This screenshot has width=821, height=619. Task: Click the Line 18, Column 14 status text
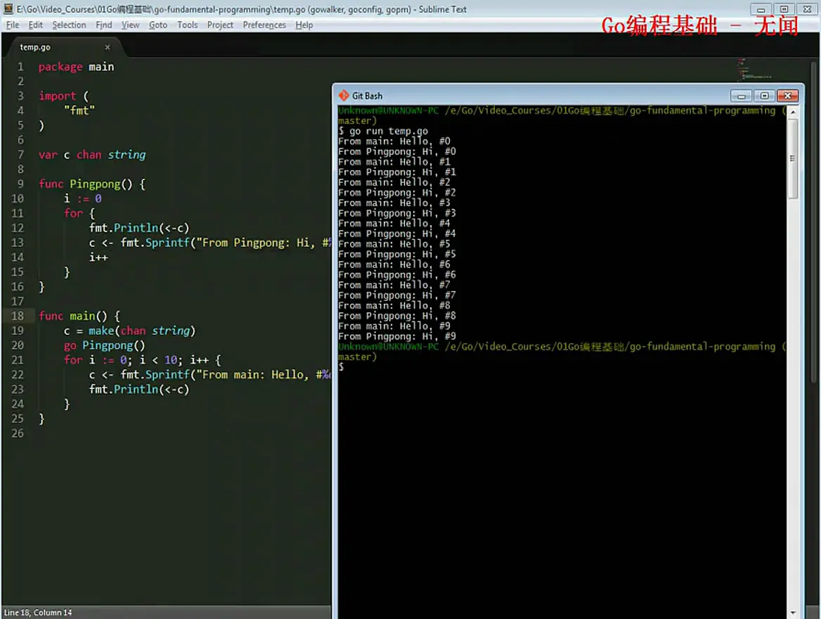tap(38, 613)
